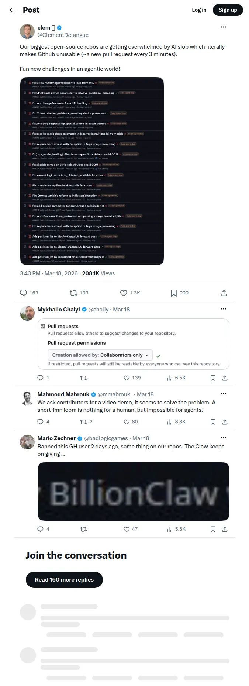
Task: Open the pull request list screenshot image
Action: 92,171
